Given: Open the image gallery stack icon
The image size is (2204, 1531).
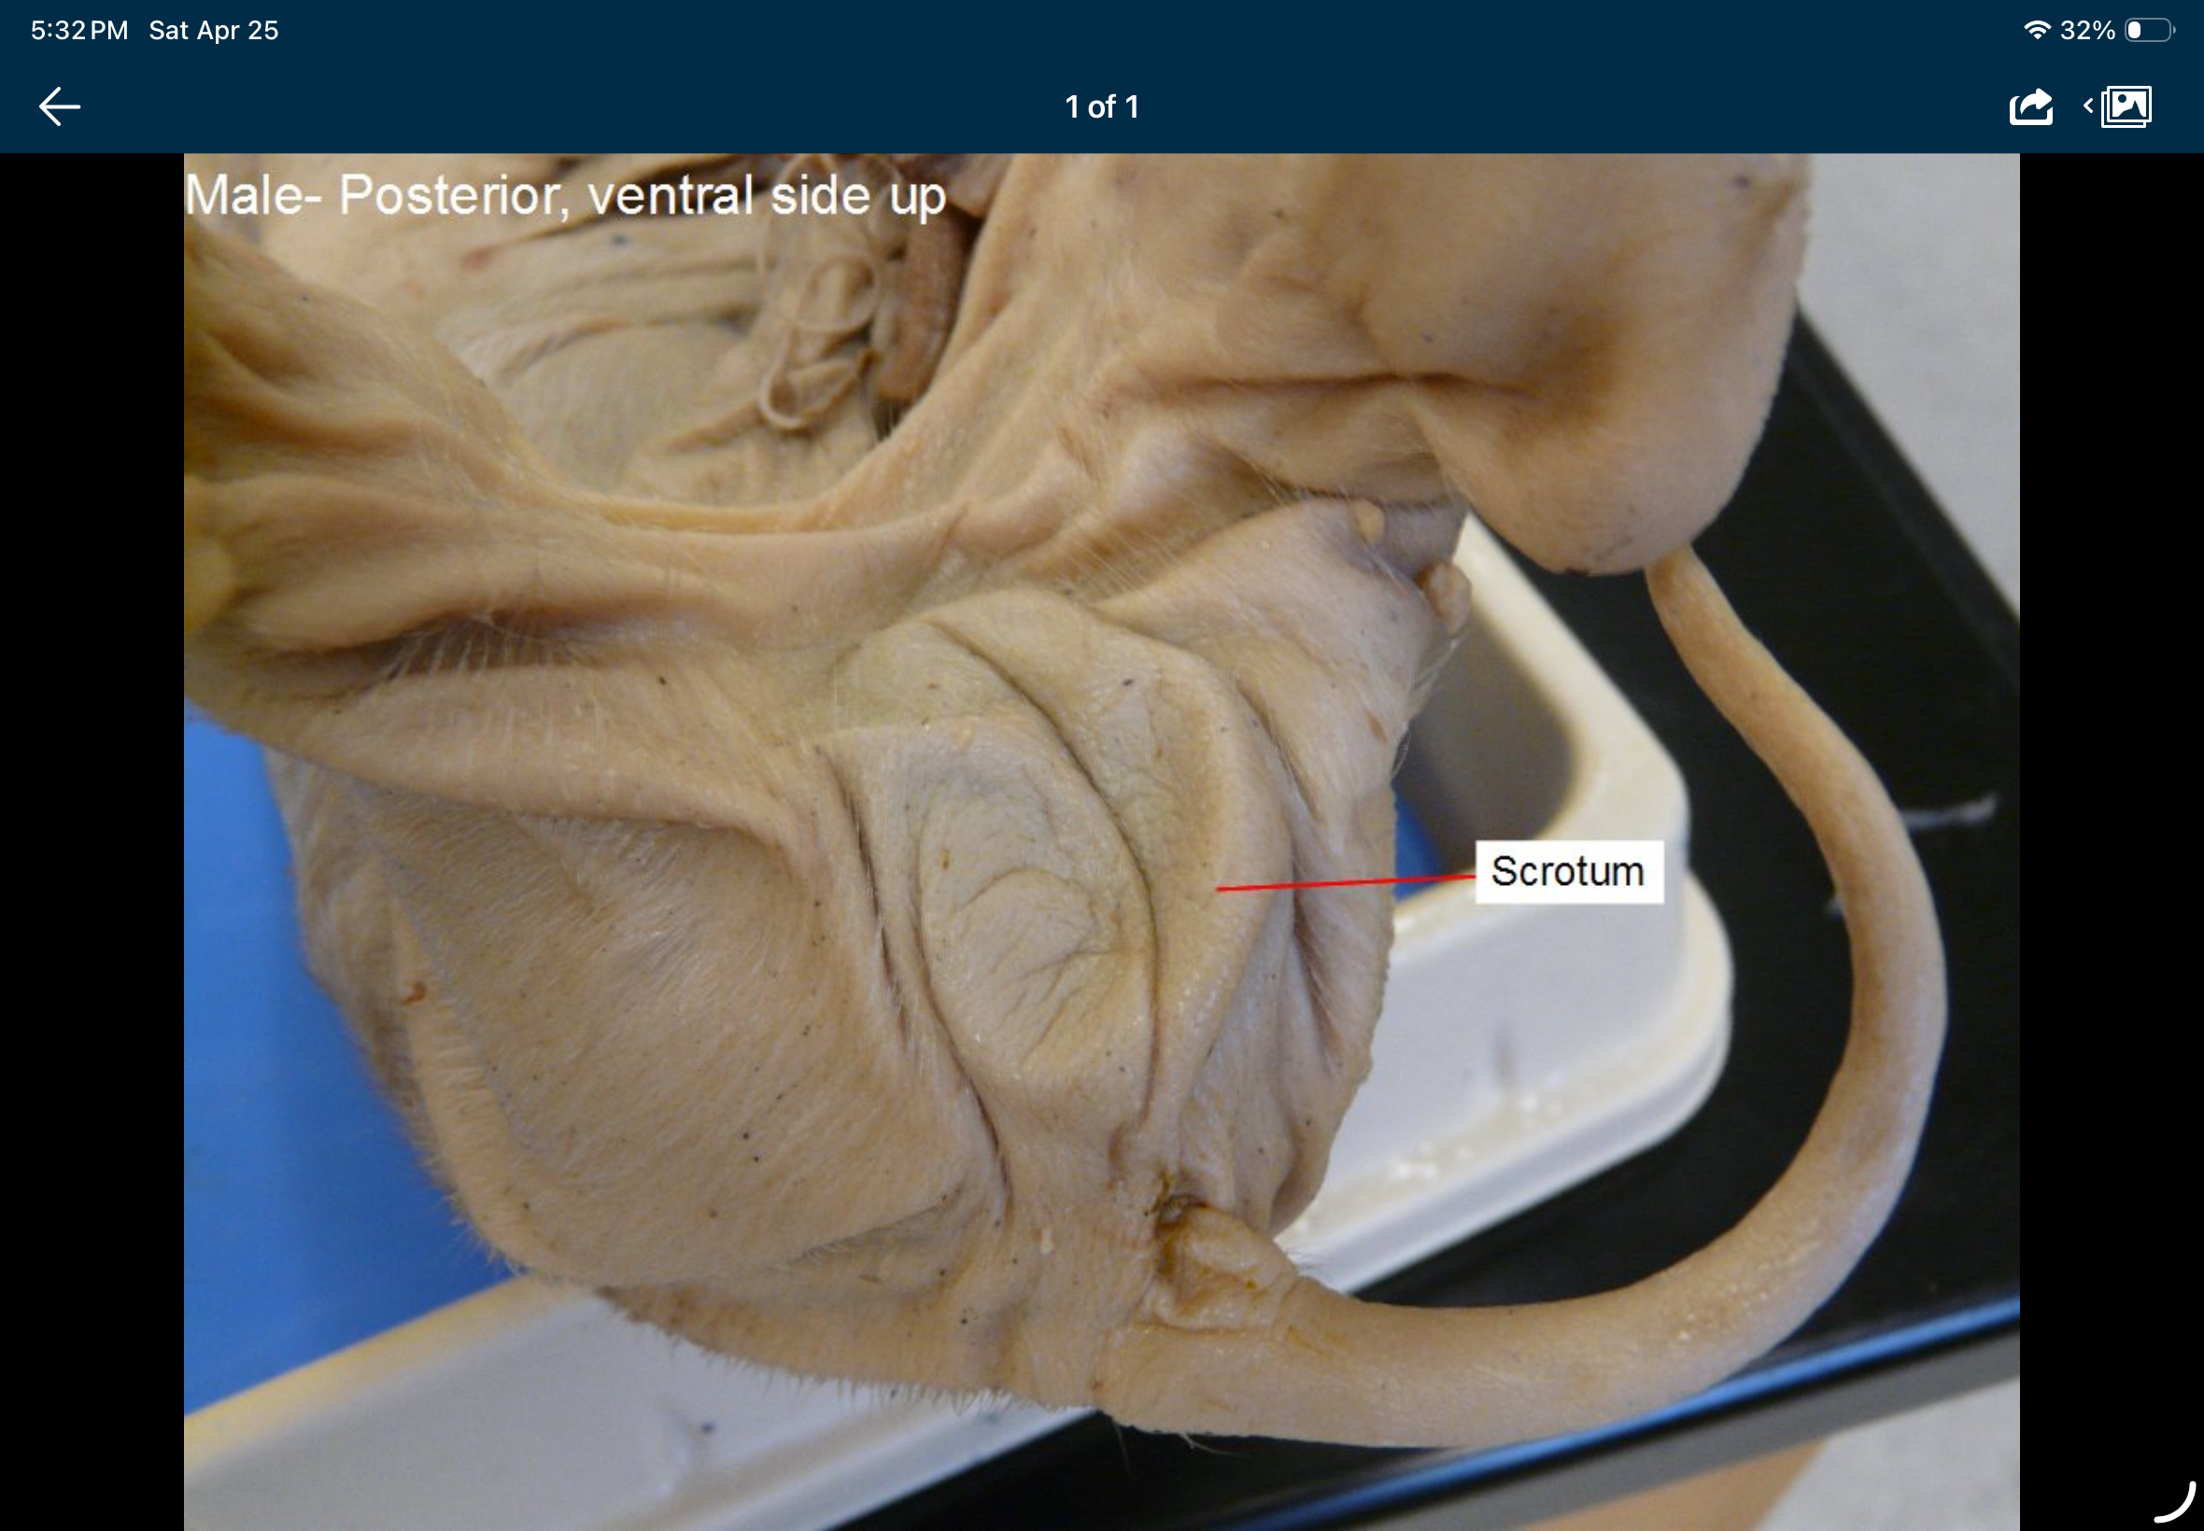Looking at the screenshot, I should pyautogui.click(x=2126, y=106).
